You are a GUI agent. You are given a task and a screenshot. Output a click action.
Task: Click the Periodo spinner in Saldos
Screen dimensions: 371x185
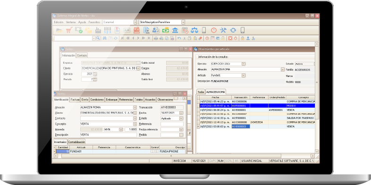95,79
